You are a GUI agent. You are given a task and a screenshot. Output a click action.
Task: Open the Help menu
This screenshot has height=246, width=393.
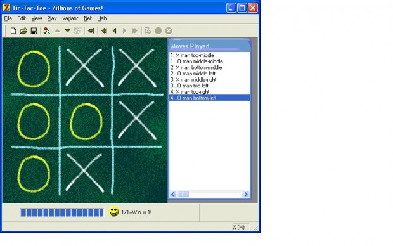(x=102, y=18)
